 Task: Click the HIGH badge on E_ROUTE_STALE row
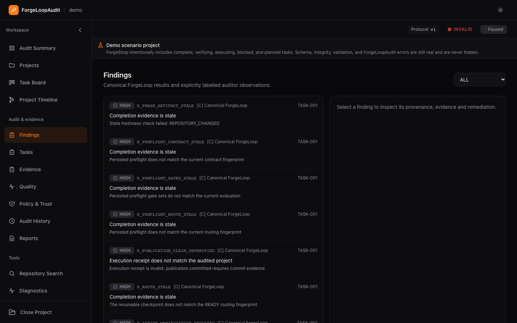[122, 287]
